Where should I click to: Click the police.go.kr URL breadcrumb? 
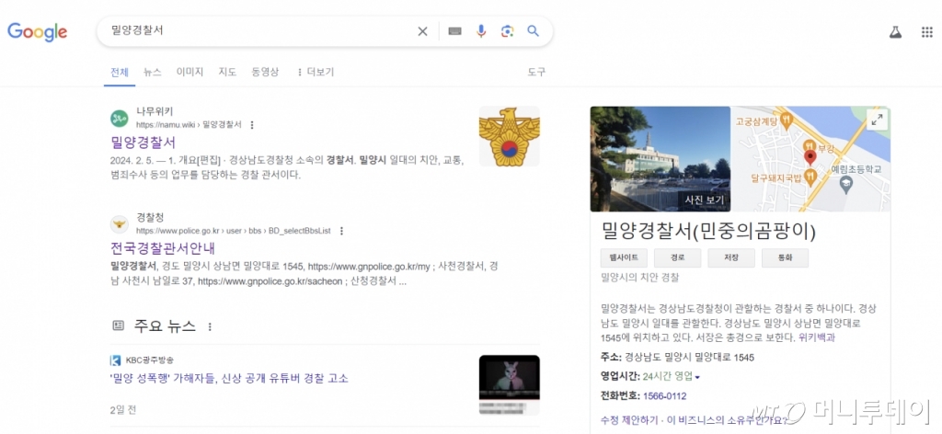234,231
